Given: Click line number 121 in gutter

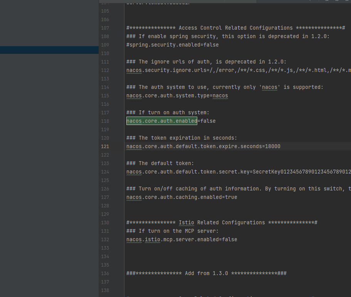Looking at the screenshot, I should coord(105,147).
